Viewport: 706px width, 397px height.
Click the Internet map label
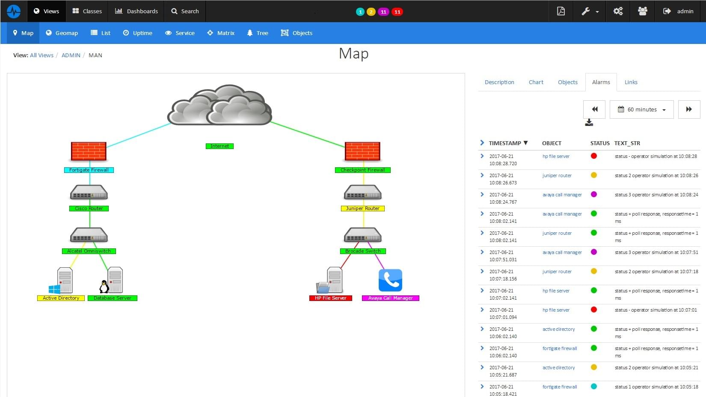click(x=220, y=146)
